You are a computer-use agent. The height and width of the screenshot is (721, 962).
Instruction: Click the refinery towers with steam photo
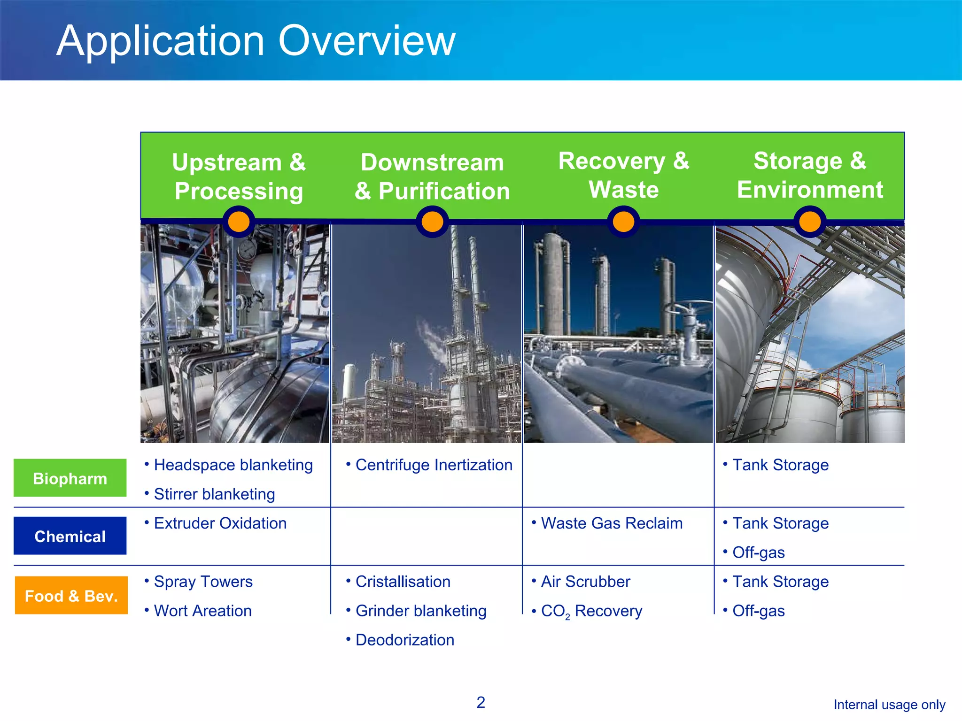pyautogui.click(x=427, y=333)
